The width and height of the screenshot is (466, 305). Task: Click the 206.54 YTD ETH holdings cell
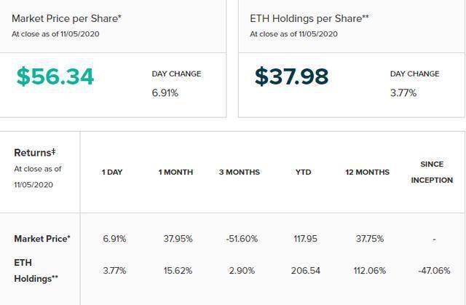[x=306, y=271]
